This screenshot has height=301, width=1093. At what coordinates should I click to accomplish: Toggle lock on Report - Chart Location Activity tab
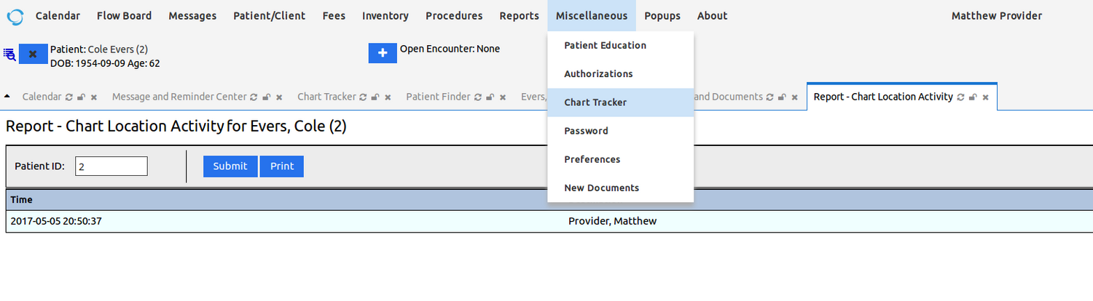pyautogui.click(x=973, y=97)
